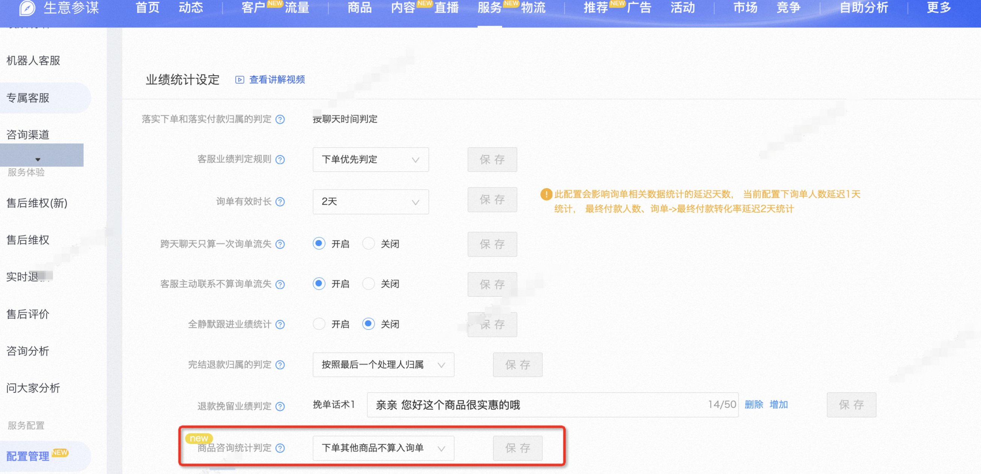
Task: Open the 内容 top navigation tab
Action: 403,8
